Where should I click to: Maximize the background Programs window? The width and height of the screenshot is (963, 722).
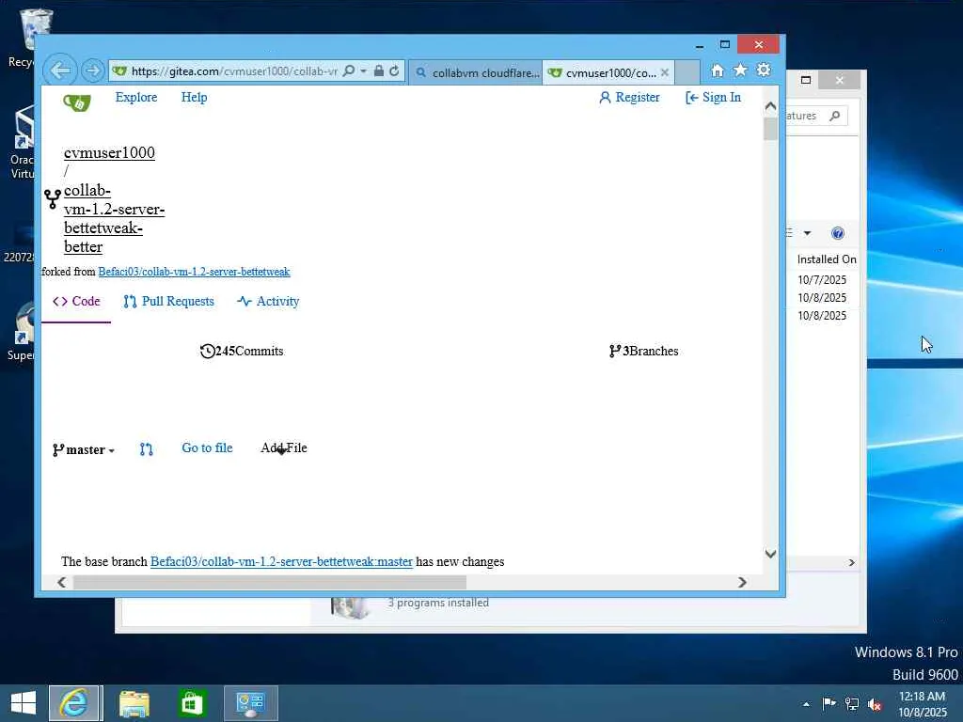pyautogui.click(x=806, y=80)
